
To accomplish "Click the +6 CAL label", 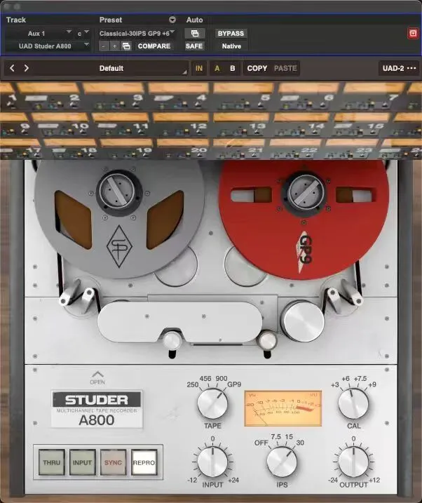I will 346,379.
